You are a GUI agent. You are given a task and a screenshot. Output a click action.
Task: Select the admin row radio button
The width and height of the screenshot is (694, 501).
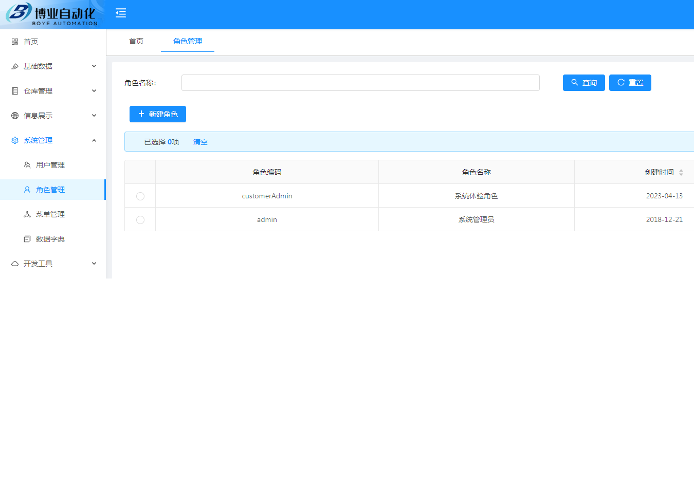tap(140, 220)
